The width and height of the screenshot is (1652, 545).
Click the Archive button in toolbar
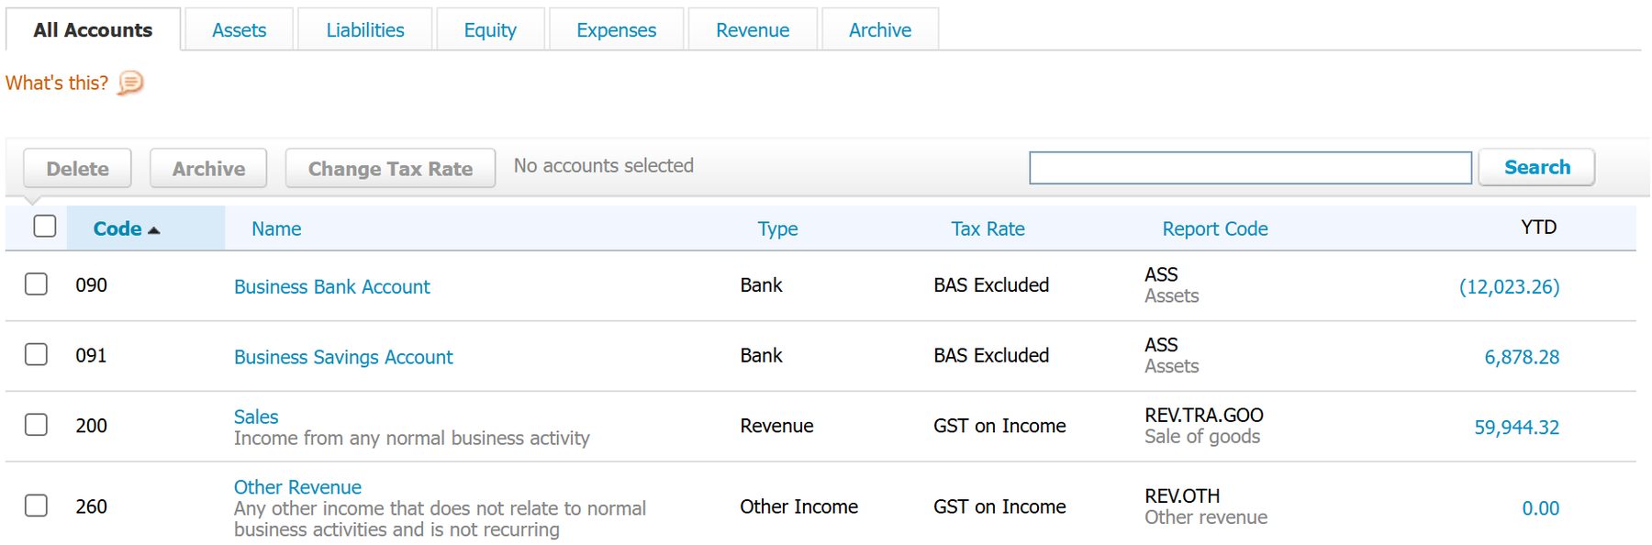[208, 169]
